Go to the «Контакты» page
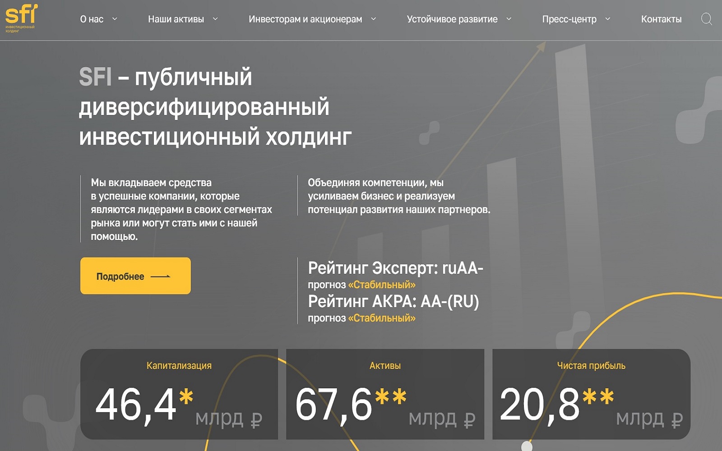 [661, 19]
